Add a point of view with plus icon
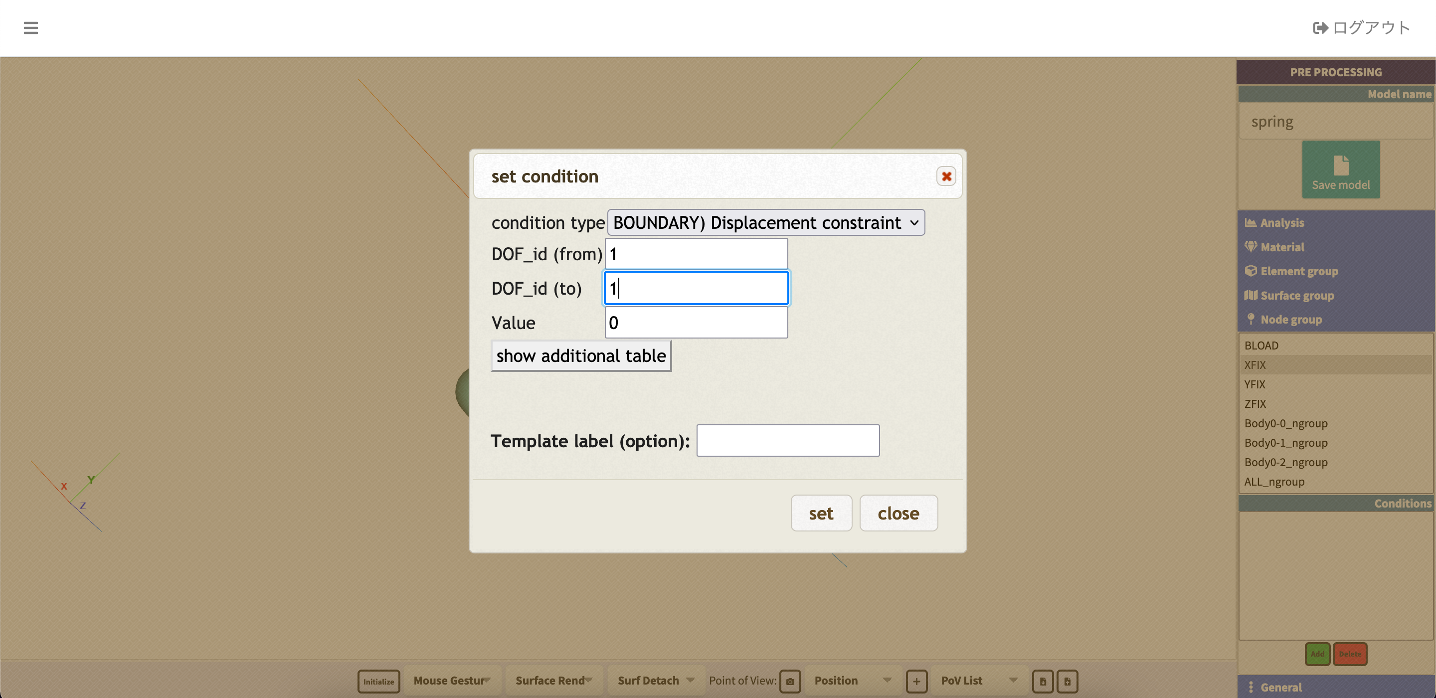This screenshot has width=1436, height=698. click(x=916, y=681)
